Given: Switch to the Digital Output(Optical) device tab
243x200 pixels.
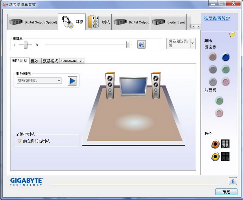Looking at the screenshot, I should pyautogui.click(x=33, y=22).
